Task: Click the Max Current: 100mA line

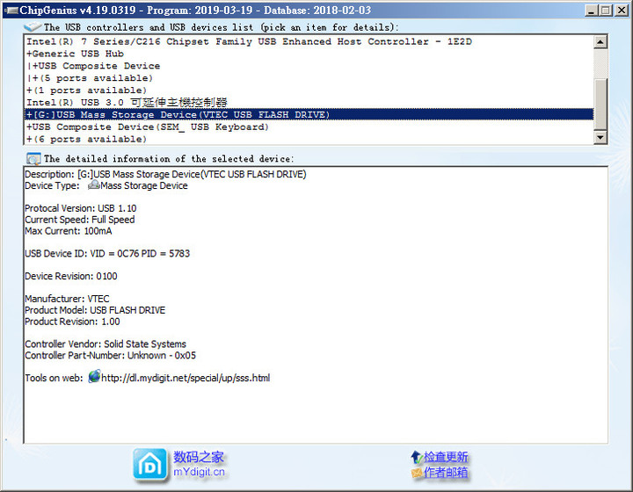Action: click(69, 231)
